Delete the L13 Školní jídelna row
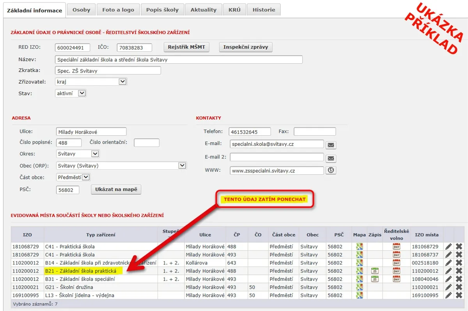The width and height of the screenshot is (468, 311). tap(459, 295)
